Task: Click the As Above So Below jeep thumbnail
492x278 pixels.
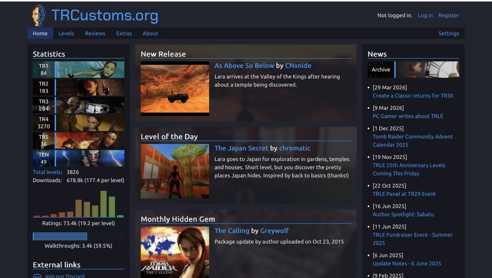Action: click(x=175, y=88)
